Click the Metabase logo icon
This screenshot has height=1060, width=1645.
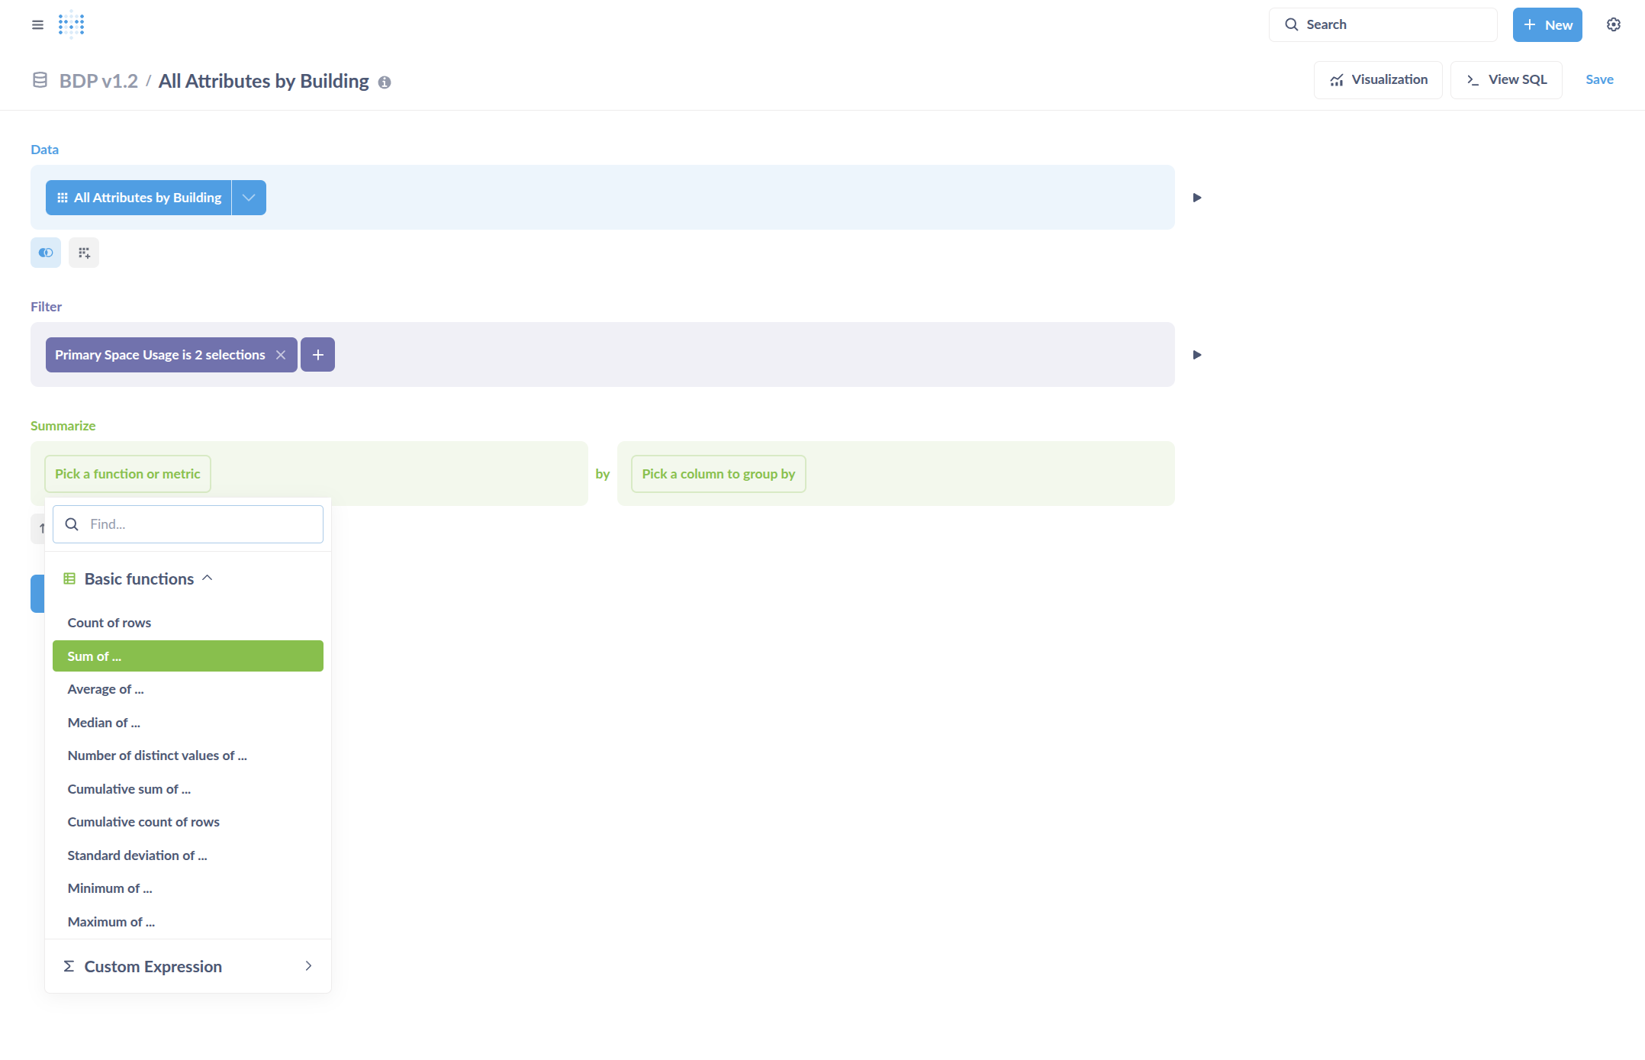point(71,24)
